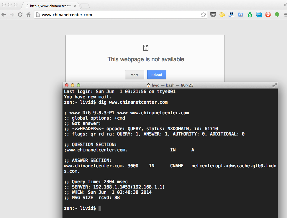The image size is (287, 218).
Task: Bookmark this page with the star icon
Action: click(x=203, y=15)
